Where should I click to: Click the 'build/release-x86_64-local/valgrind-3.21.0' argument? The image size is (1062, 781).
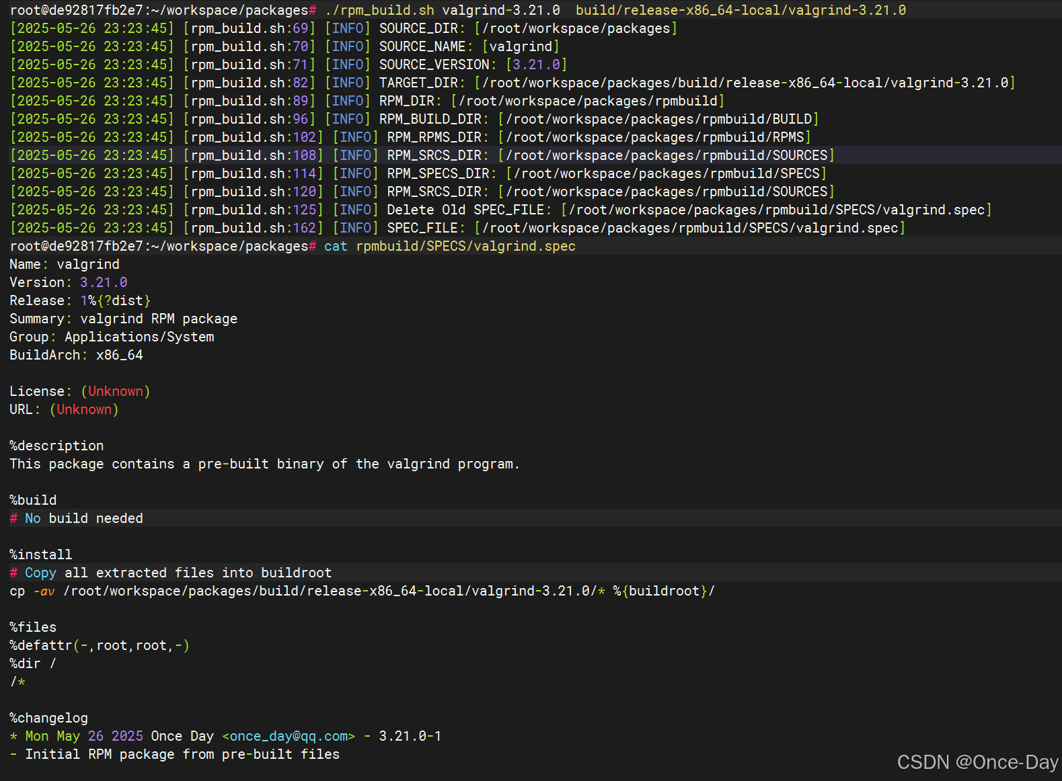741,10
